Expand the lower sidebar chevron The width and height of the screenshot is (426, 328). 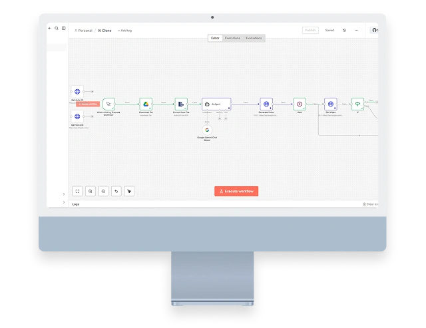(x=64, y=202)
